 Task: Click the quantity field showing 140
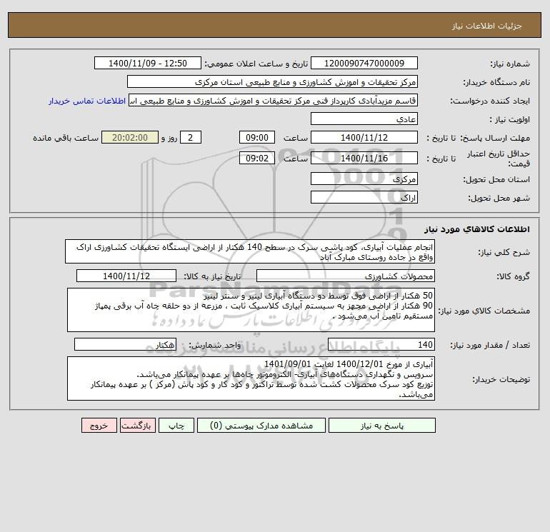tap(381, 345)
